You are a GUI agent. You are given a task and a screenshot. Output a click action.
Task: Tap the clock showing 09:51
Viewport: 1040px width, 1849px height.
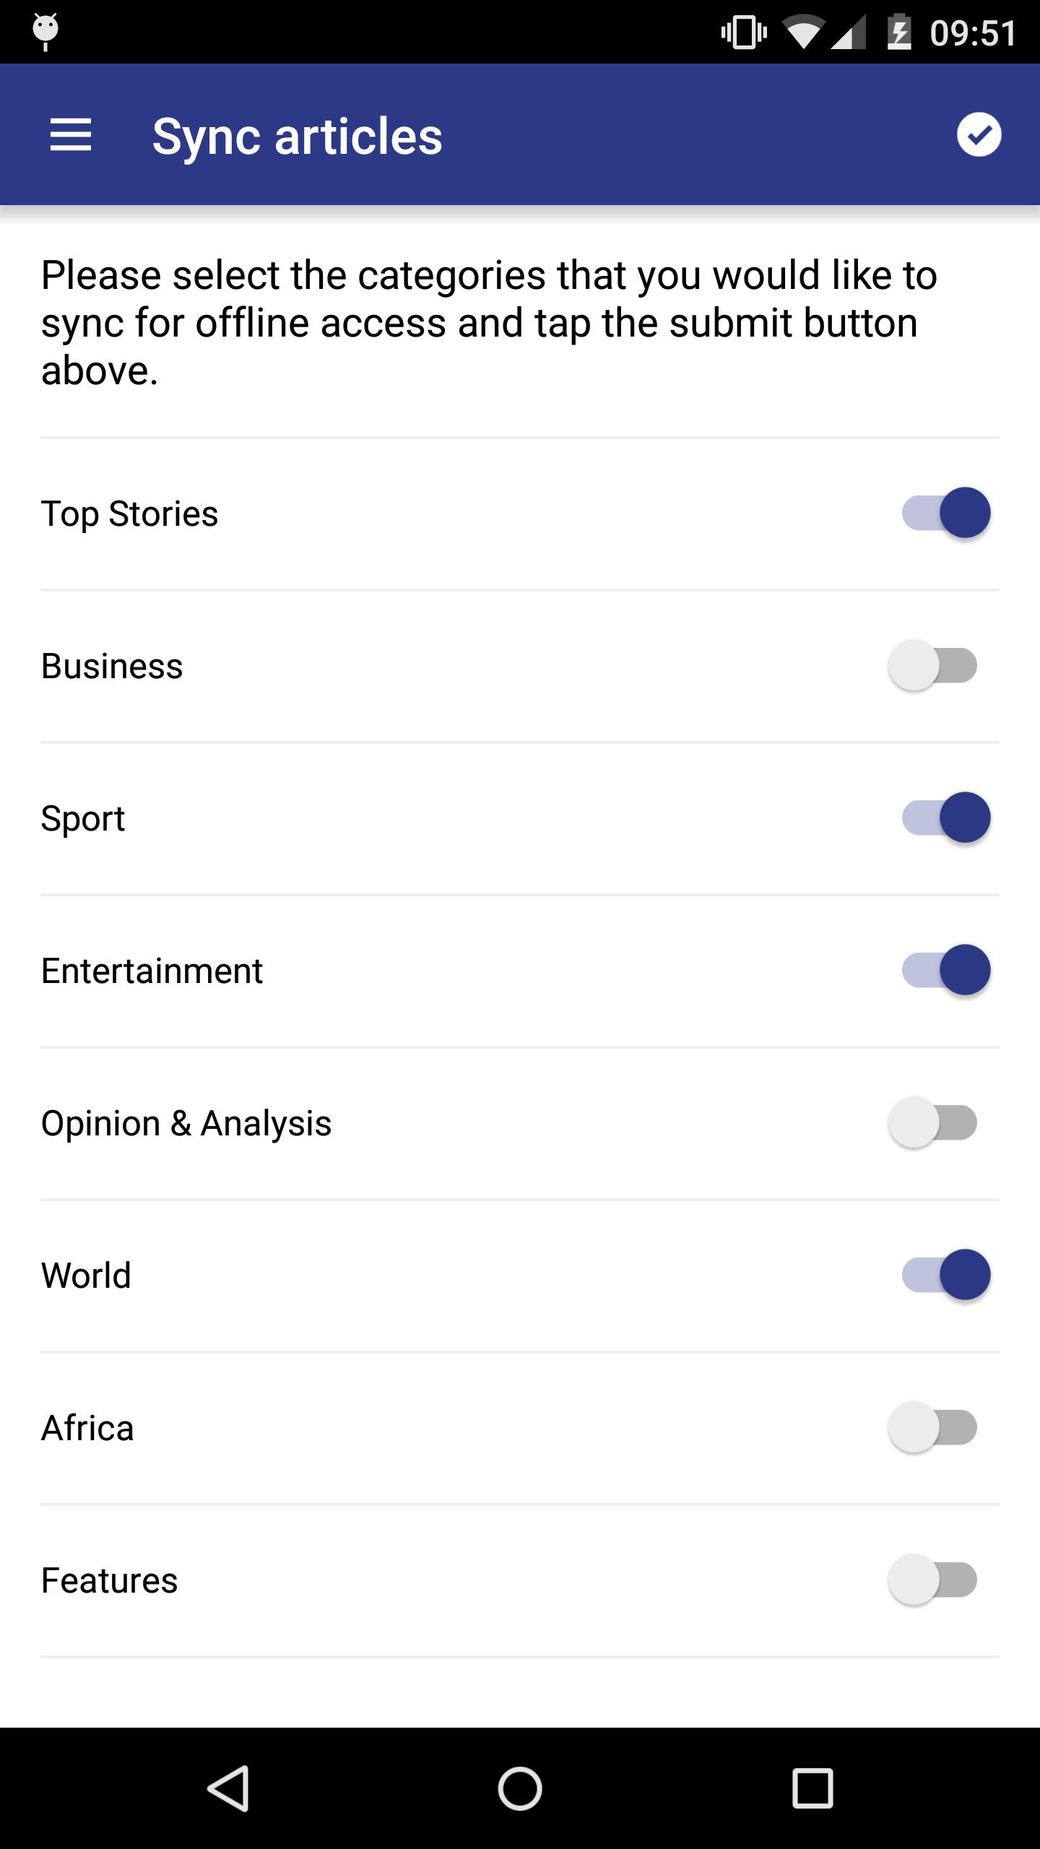(973, 33)
